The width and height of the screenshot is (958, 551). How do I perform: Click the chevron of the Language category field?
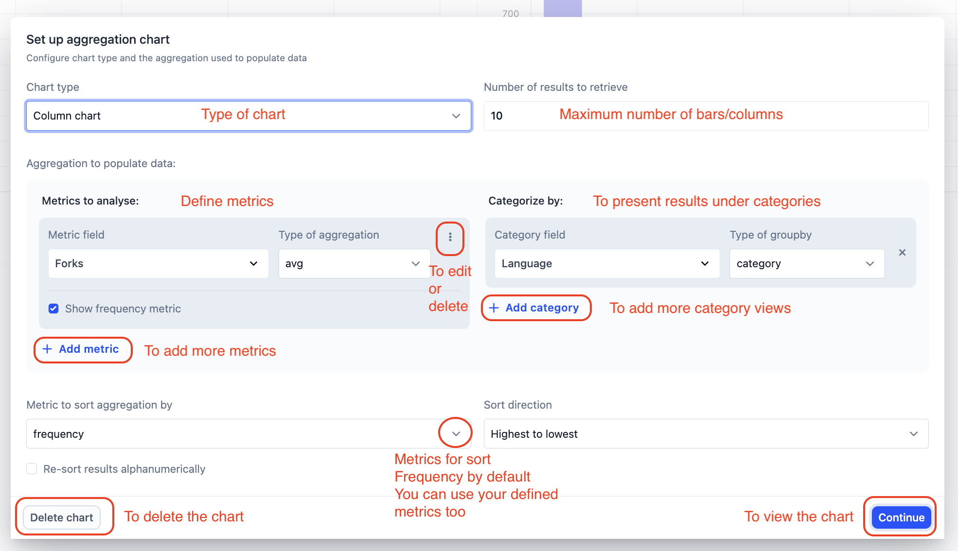point(705,263)
